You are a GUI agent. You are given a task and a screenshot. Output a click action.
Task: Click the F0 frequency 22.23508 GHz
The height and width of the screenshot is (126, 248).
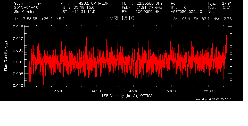(149, 3)
